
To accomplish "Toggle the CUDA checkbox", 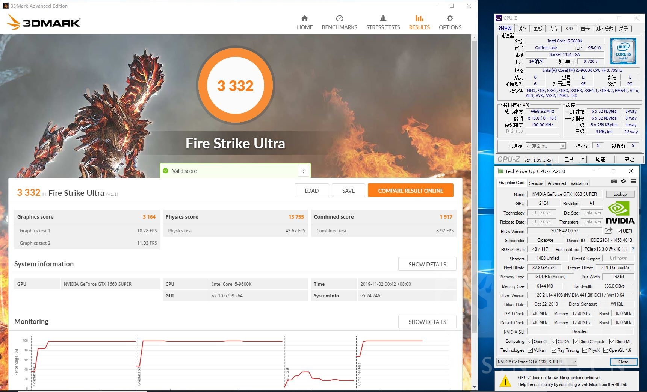I will point(554,341).
